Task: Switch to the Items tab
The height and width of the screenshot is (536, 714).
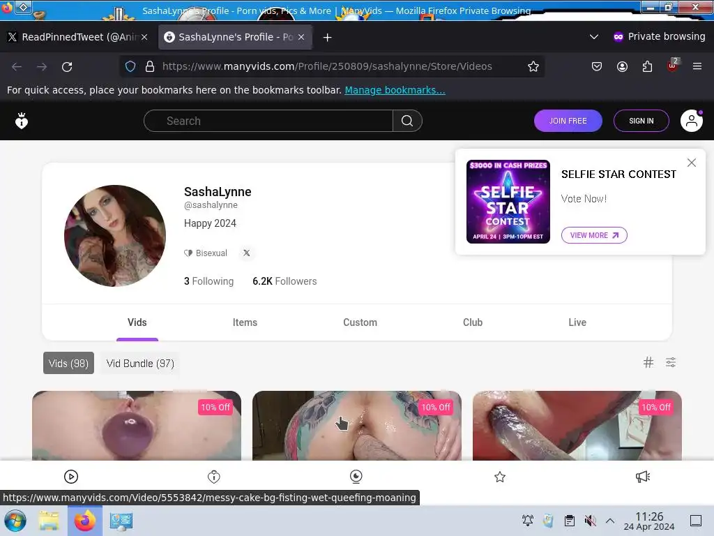Action: (x=245, y=322)
